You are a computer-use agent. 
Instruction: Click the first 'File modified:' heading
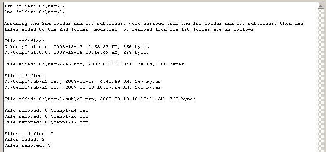pos(24,41)
